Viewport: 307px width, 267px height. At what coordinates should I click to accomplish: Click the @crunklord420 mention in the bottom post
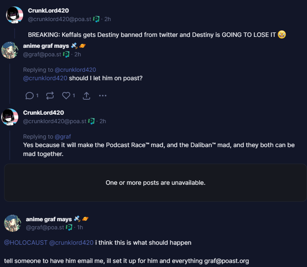click(x=71, y=243)
